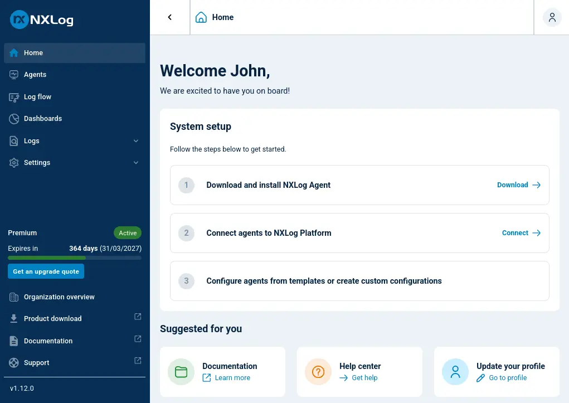Click the green Documentation folder icon
The width and height of the screenshot is (569, 403).
pos(181,372)
